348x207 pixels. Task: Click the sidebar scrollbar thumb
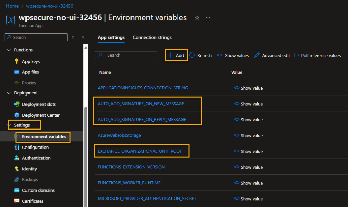86,156
